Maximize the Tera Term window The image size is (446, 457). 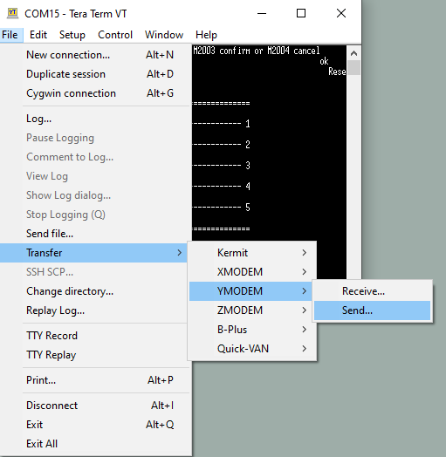[x=301, y=13]
